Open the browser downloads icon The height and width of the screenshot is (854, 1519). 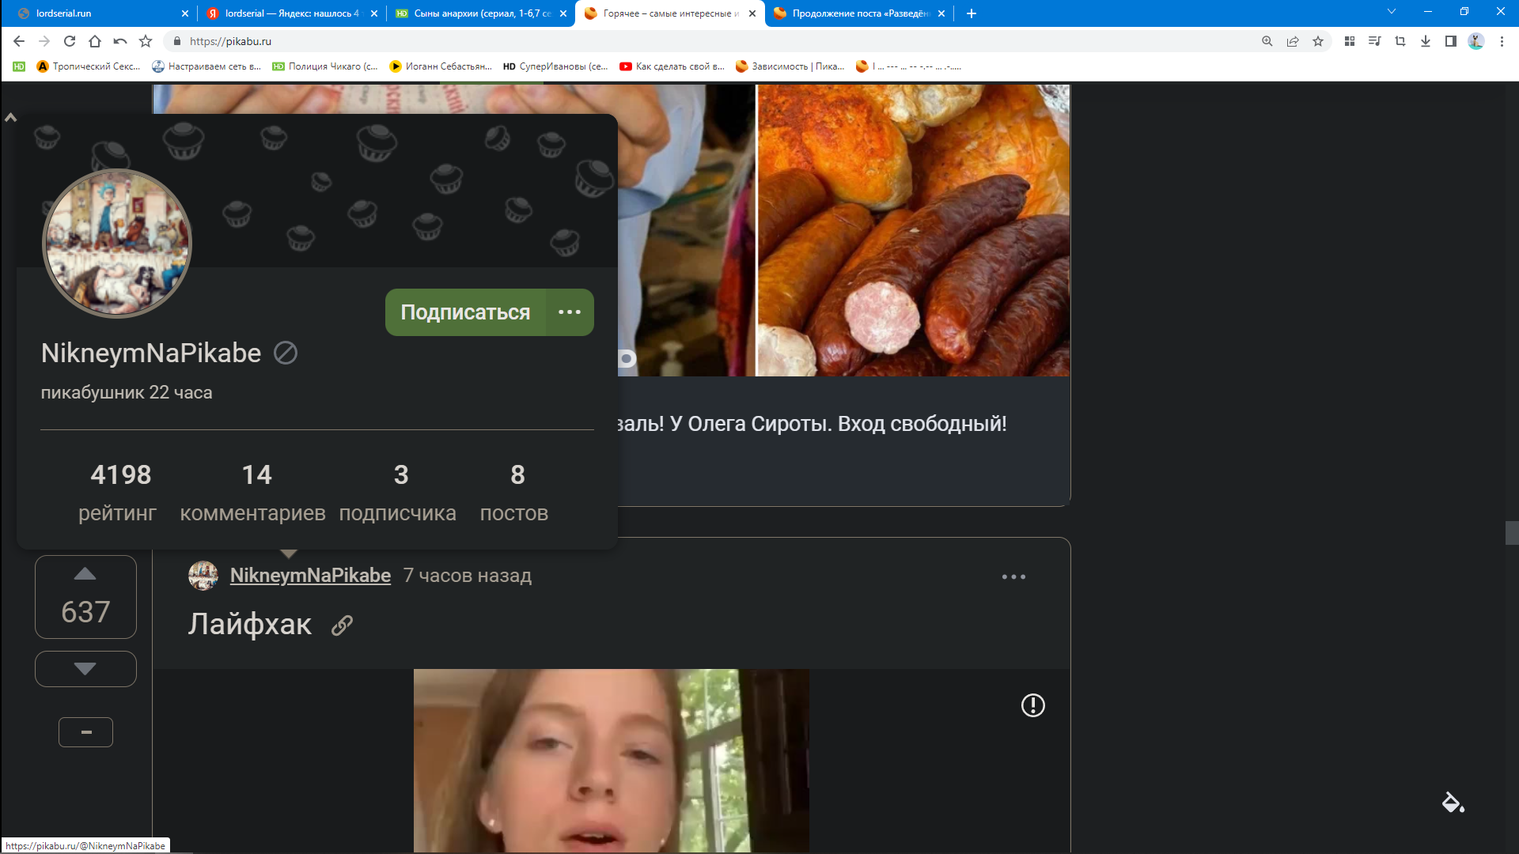1426,41
